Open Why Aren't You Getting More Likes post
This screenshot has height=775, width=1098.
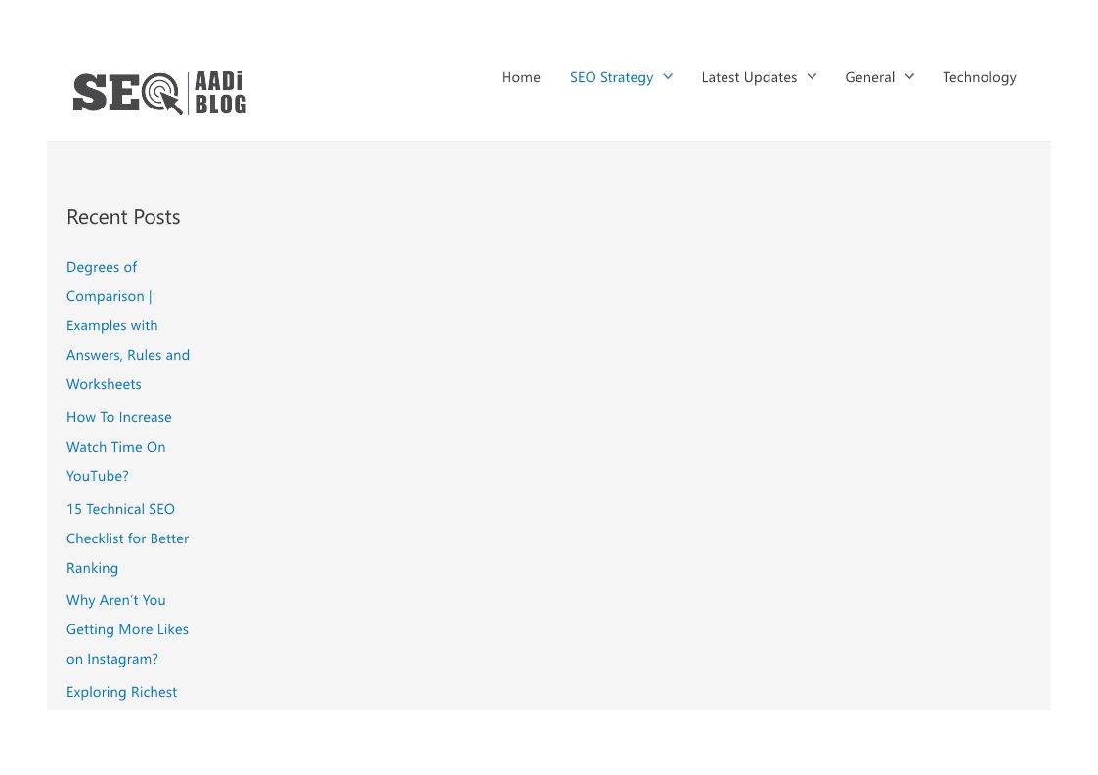click(x=115, y=600)
